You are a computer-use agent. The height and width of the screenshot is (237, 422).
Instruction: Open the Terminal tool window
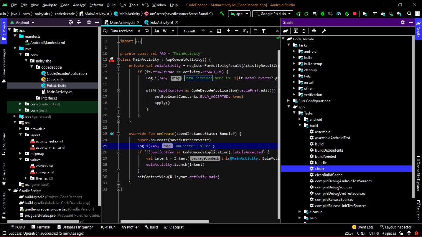[40, 227]
